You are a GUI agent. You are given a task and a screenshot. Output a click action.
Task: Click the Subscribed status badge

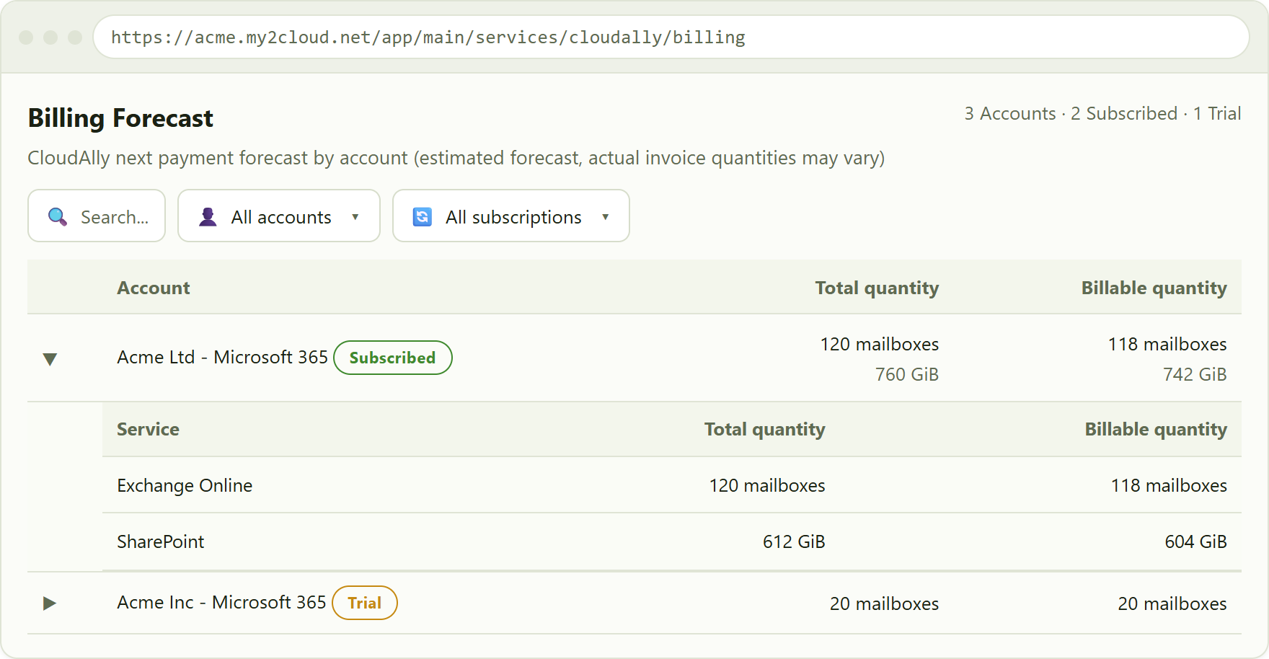[x=393, y=358]
